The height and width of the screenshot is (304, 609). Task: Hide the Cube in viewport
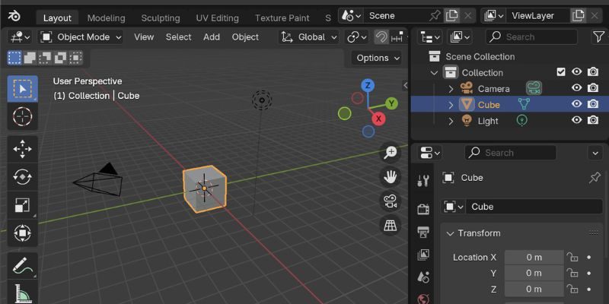pos(577,104)
